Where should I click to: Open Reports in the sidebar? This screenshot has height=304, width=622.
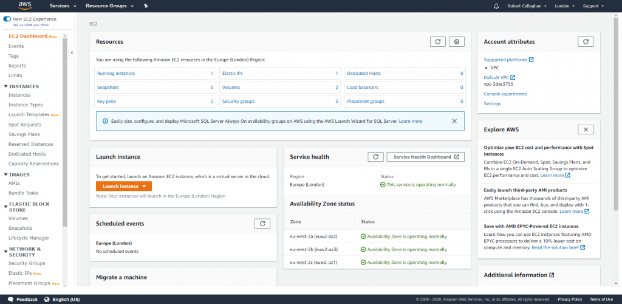pos(17,66)
